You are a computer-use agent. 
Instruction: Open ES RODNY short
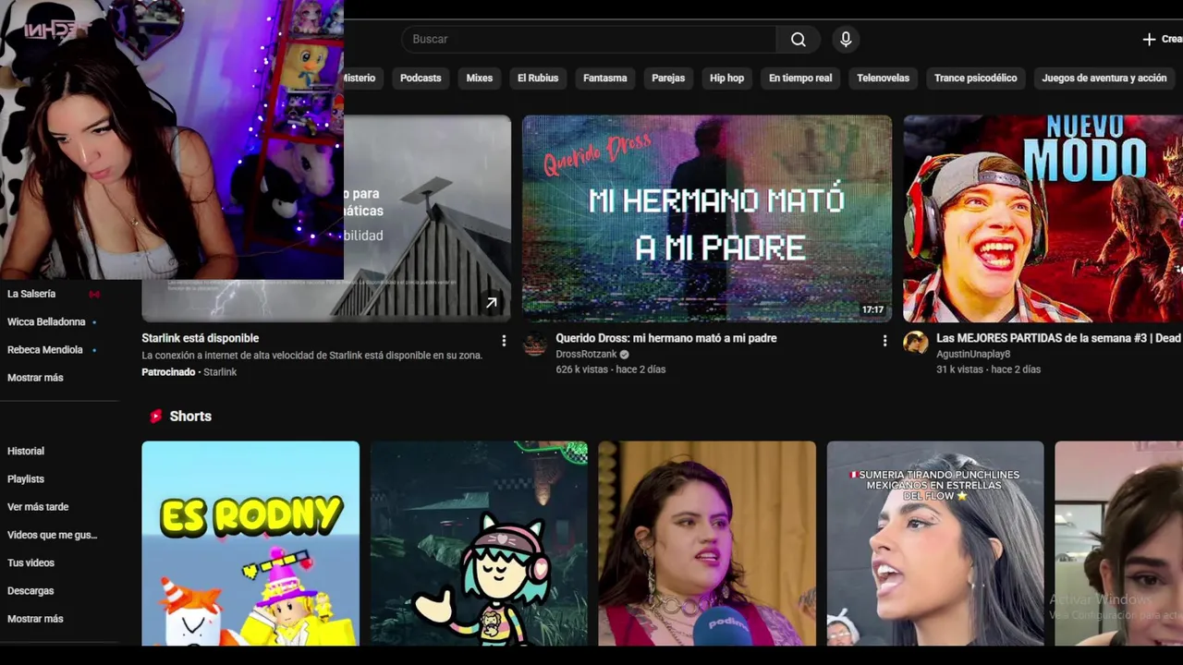[250, 543]
